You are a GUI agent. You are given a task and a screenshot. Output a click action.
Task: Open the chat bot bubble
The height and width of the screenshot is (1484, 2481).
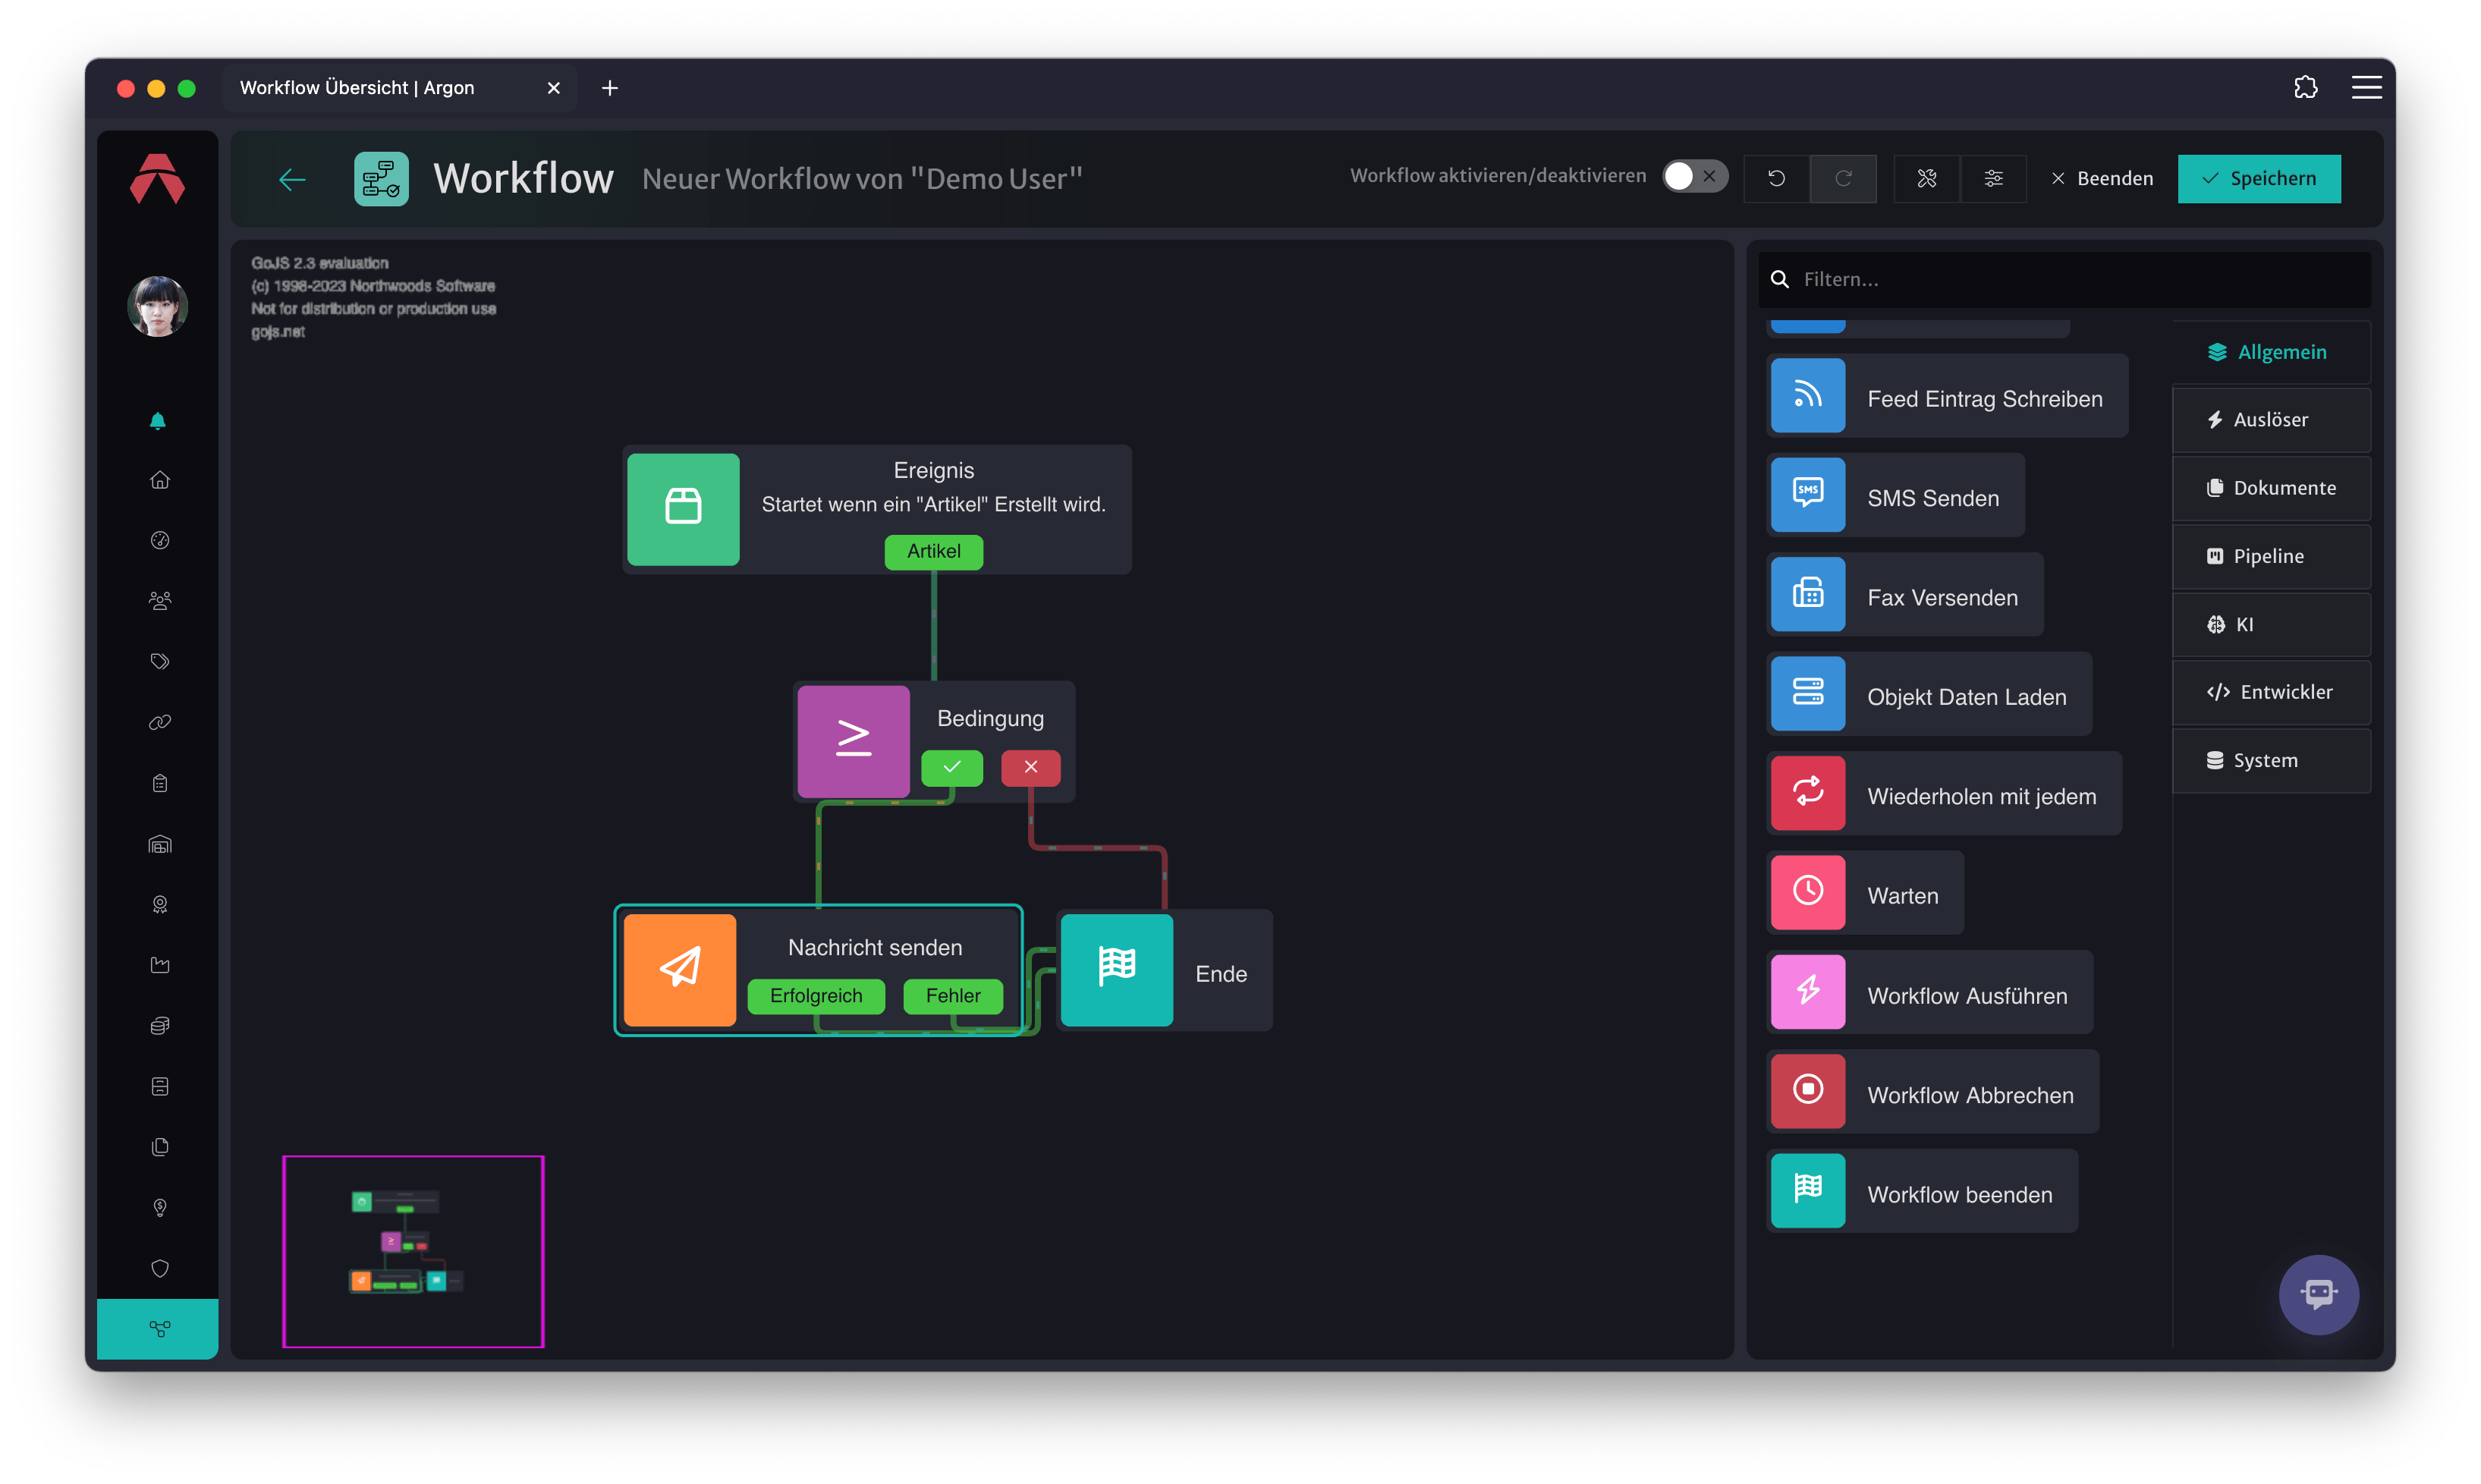pyautogui.click(x=2318, y=1294)
